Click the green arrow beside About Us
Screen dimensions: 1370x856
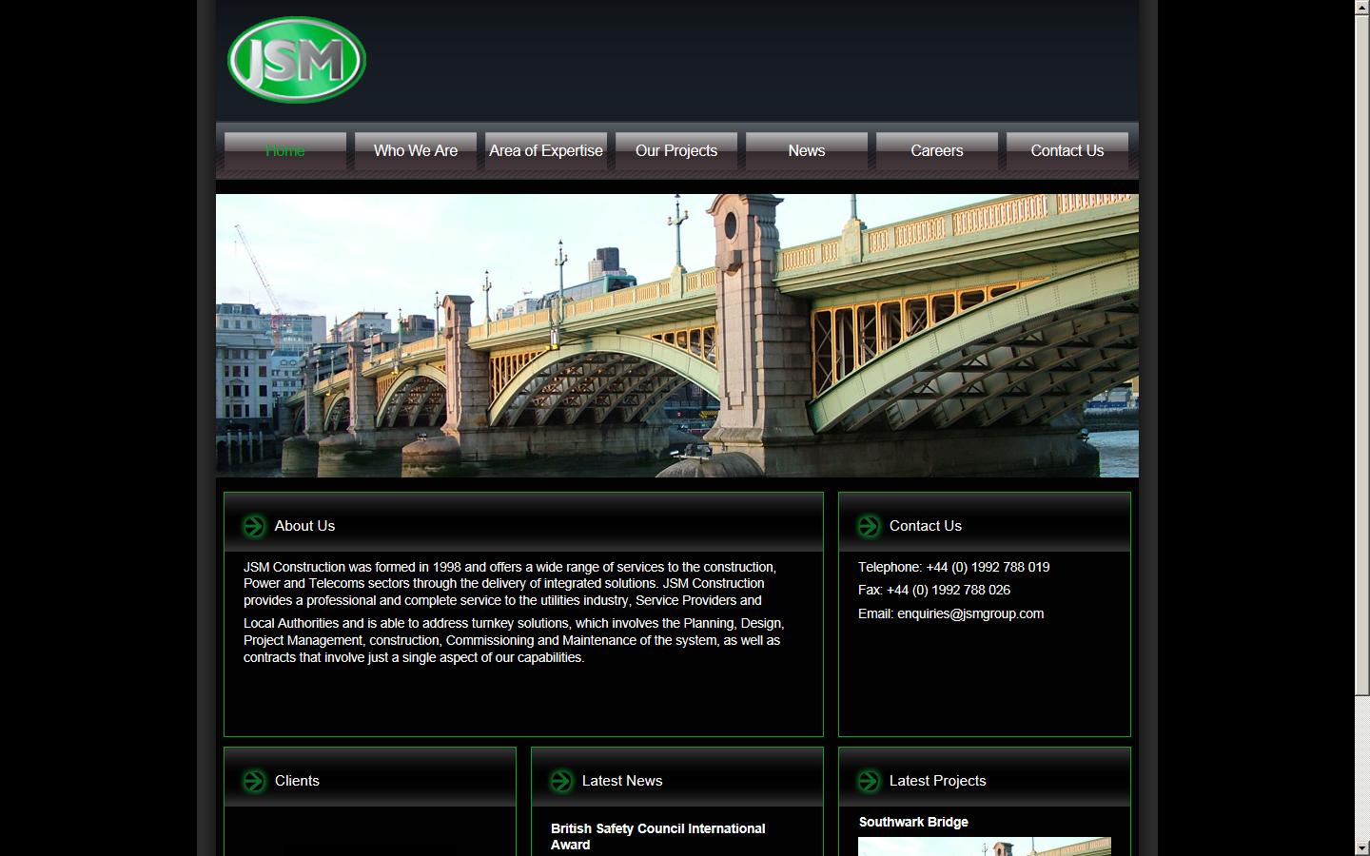(x=253, y=525)
